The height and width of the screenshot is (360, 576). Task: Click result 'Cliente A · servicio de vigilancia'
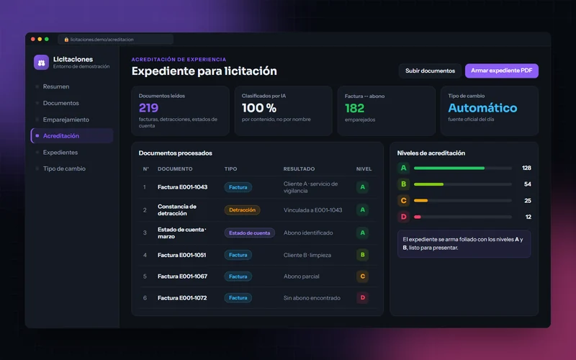310,187
